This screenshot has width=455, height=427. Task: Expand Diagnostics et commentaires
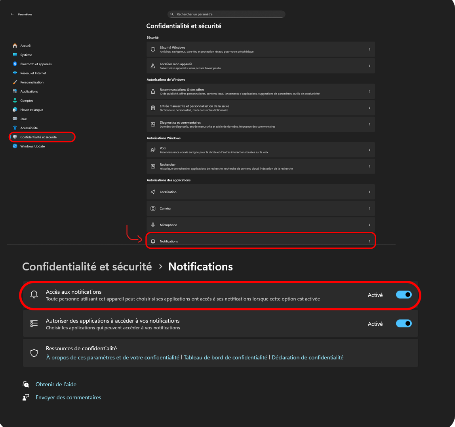(x=369, y=124)
